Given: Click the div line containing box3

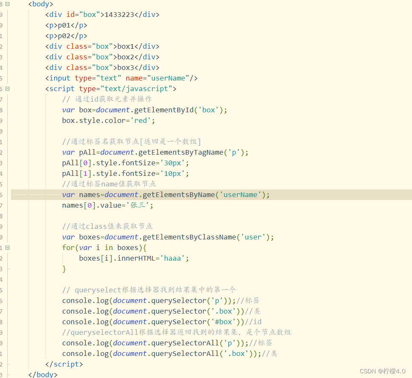Looking at the screenshot, I should pos(102,68).
